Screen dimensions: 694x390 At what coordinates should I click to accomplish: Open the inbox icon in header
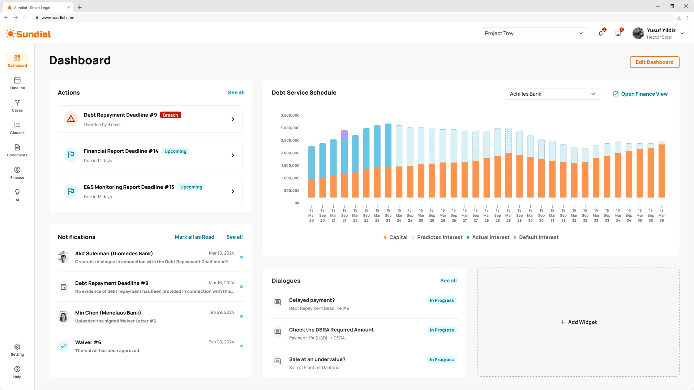click(x=618, y=33)
